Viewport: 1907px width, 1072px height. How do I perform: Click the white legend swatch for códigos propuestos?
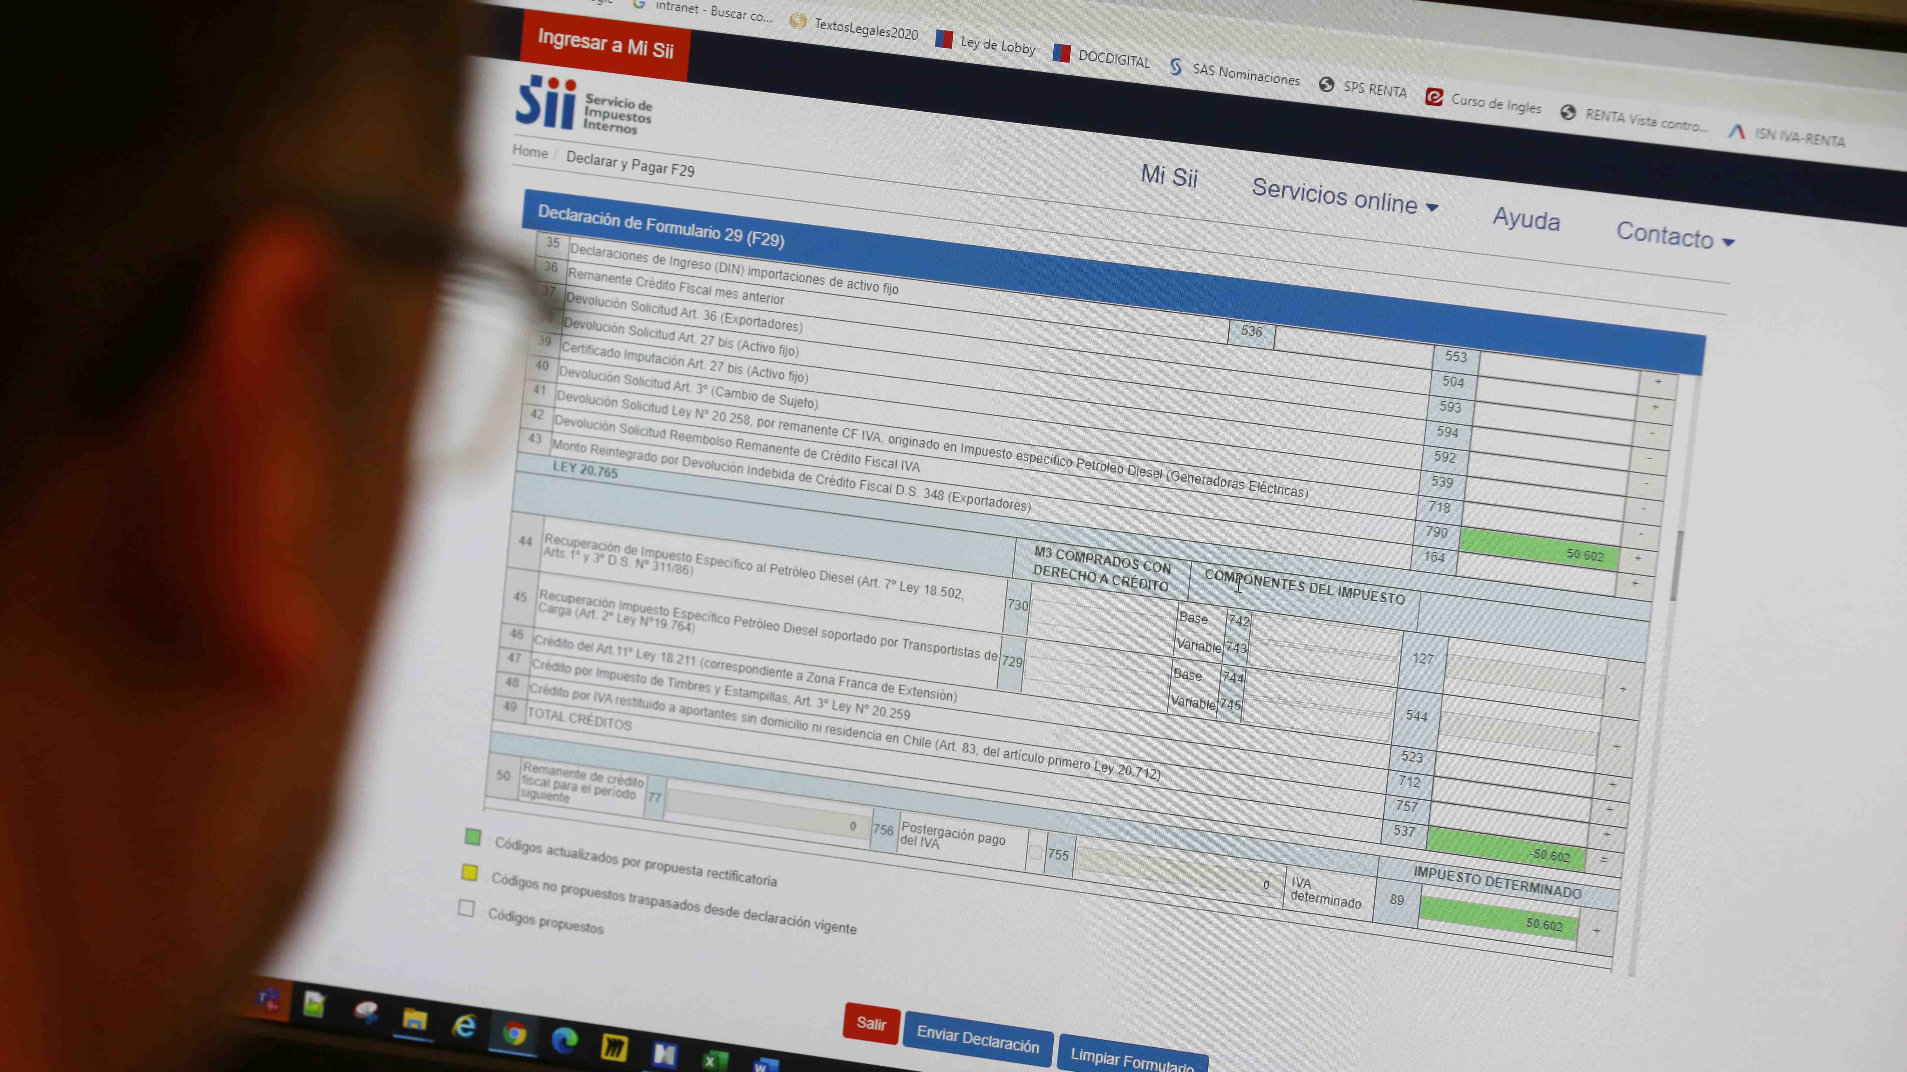[x=466, y=908]
